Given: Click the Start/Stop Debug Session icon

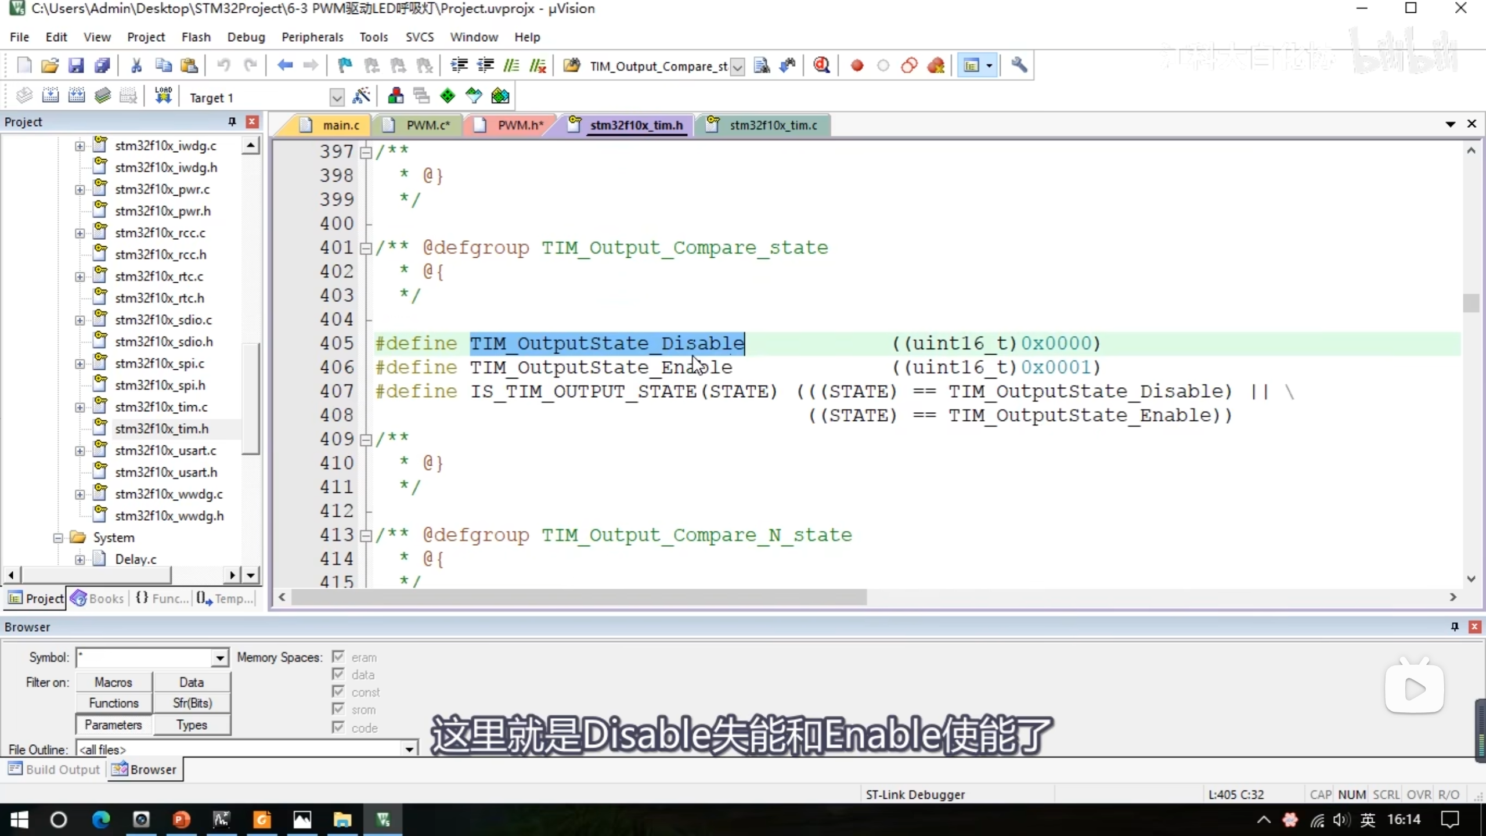Looking at the screenshot, I should tap(821, 66).
